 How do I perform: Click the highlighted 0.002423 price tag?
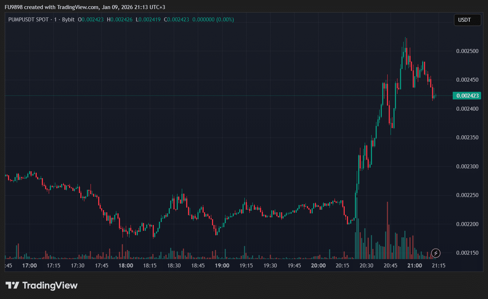[467, 95]
